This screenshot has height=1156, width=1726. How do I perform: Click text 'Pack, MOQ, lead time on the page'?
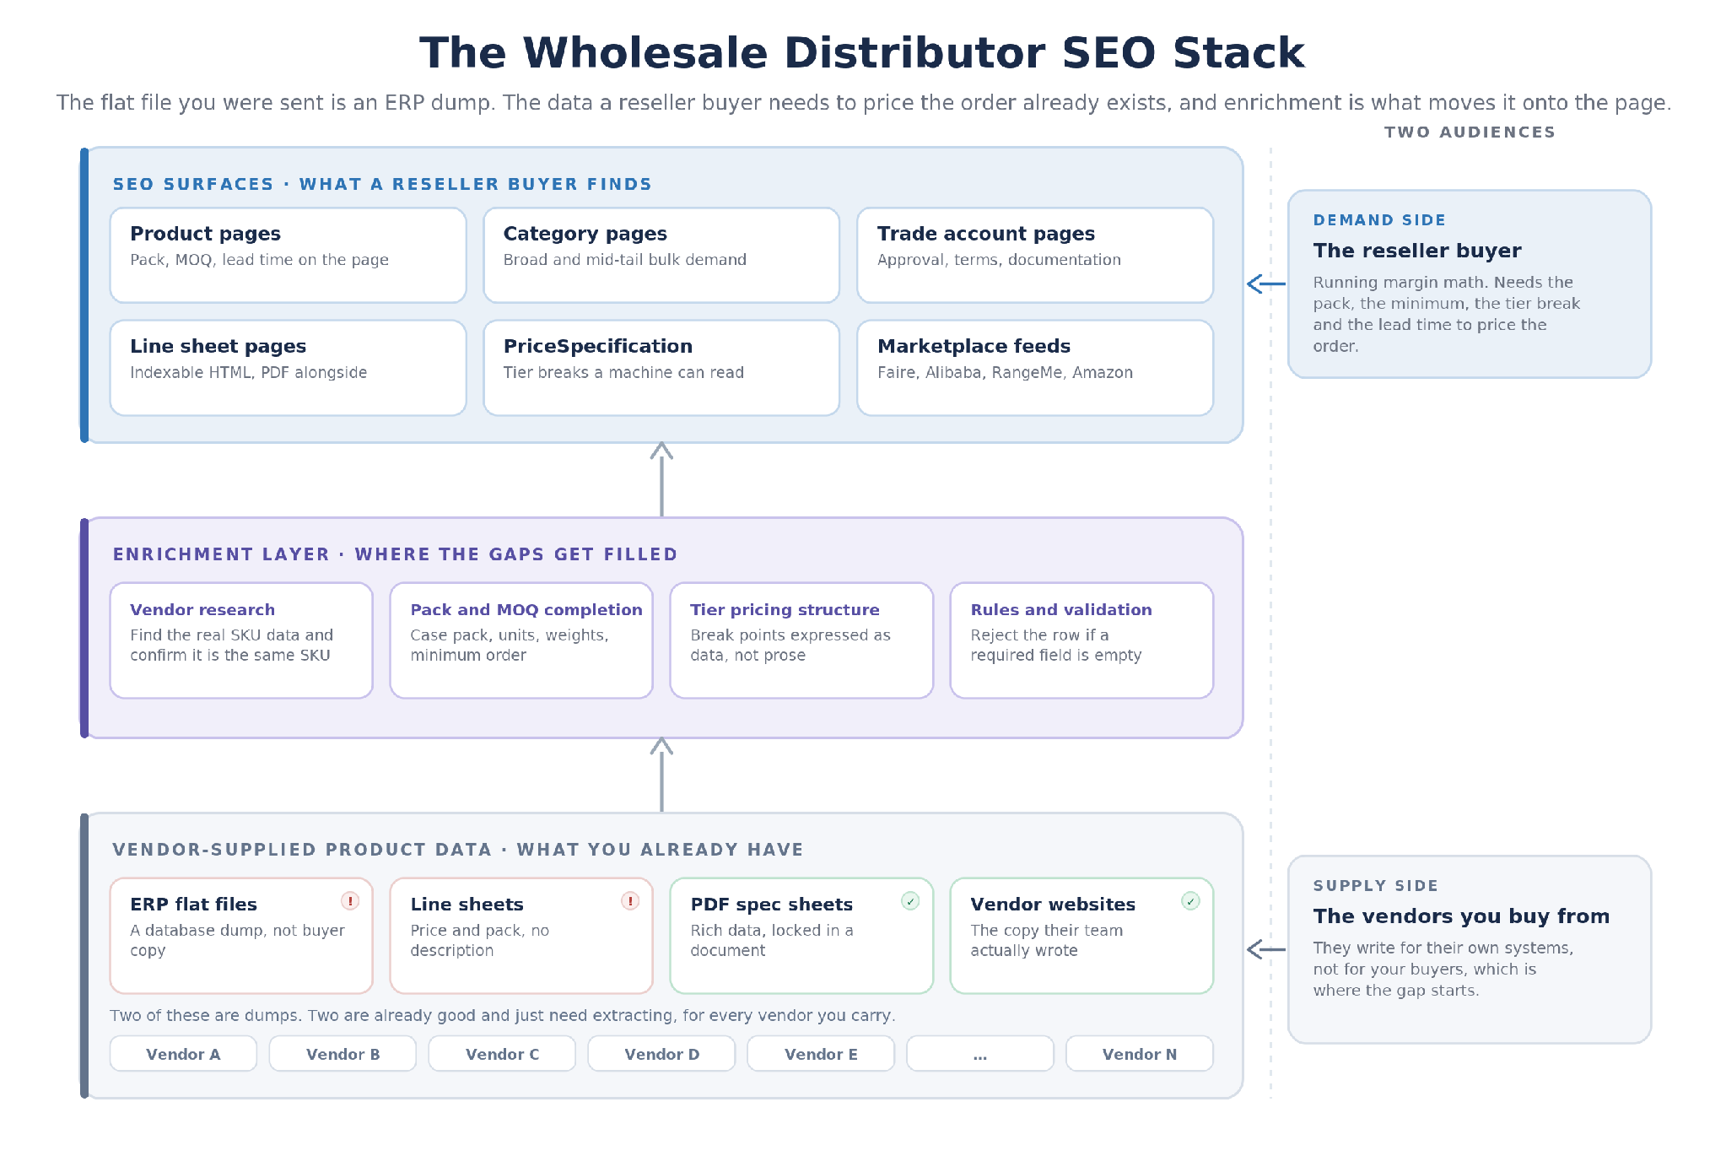pyautogui.click(x=259, y=260)
